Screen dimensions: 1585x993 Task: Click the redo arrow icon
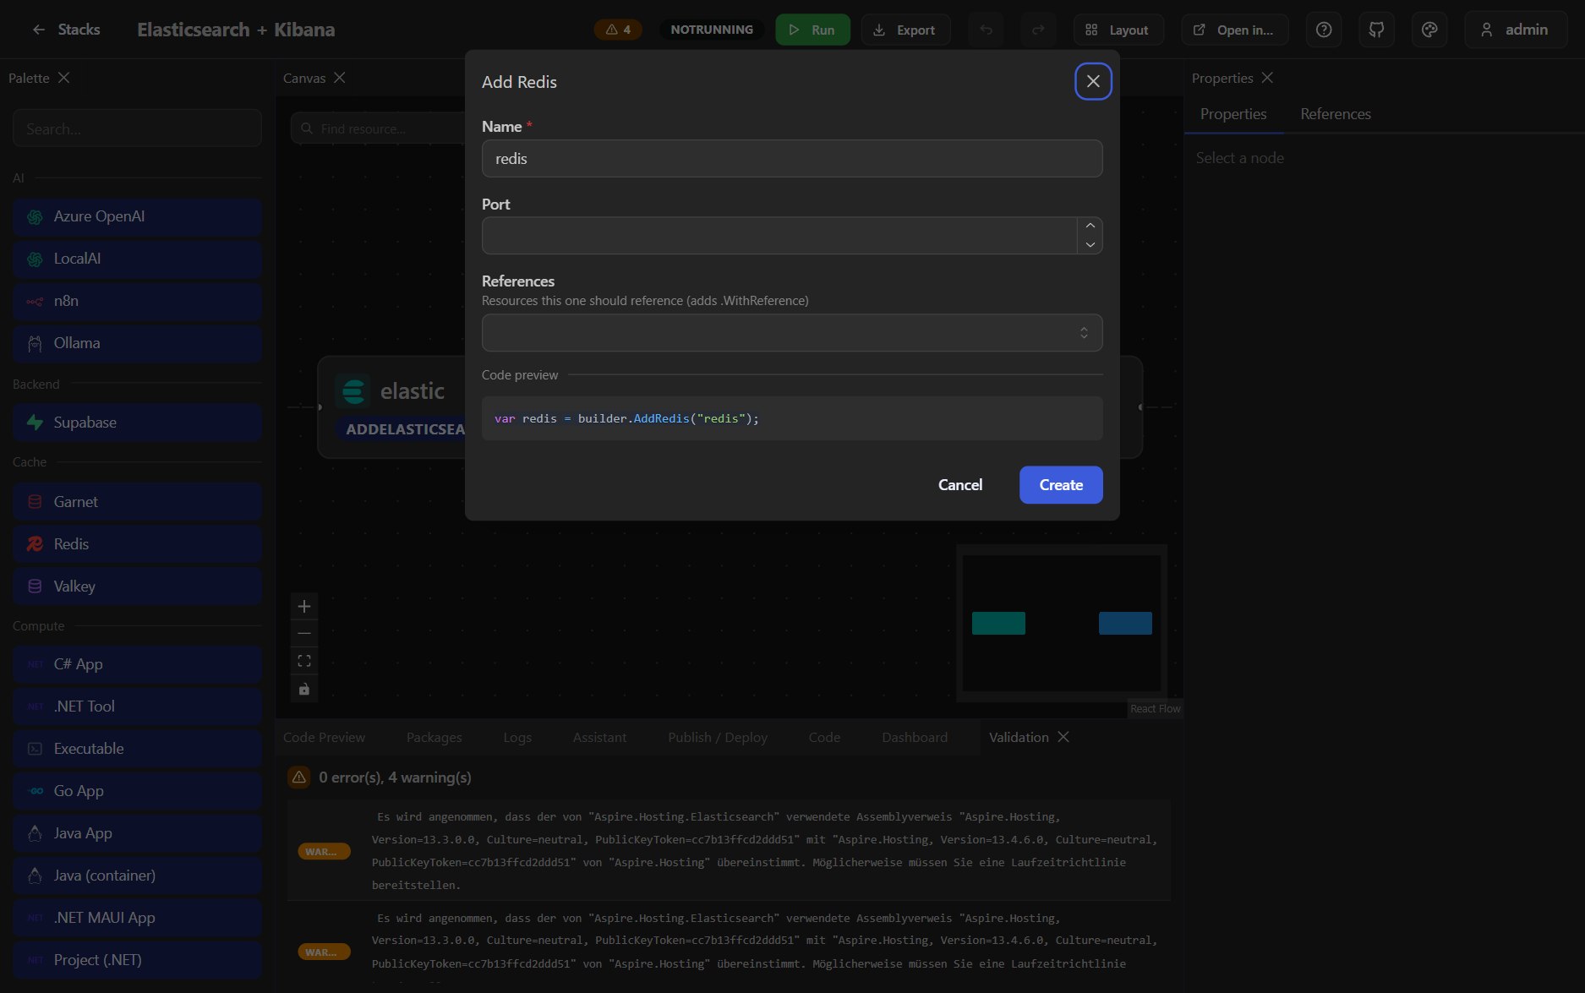[1038, 30]
